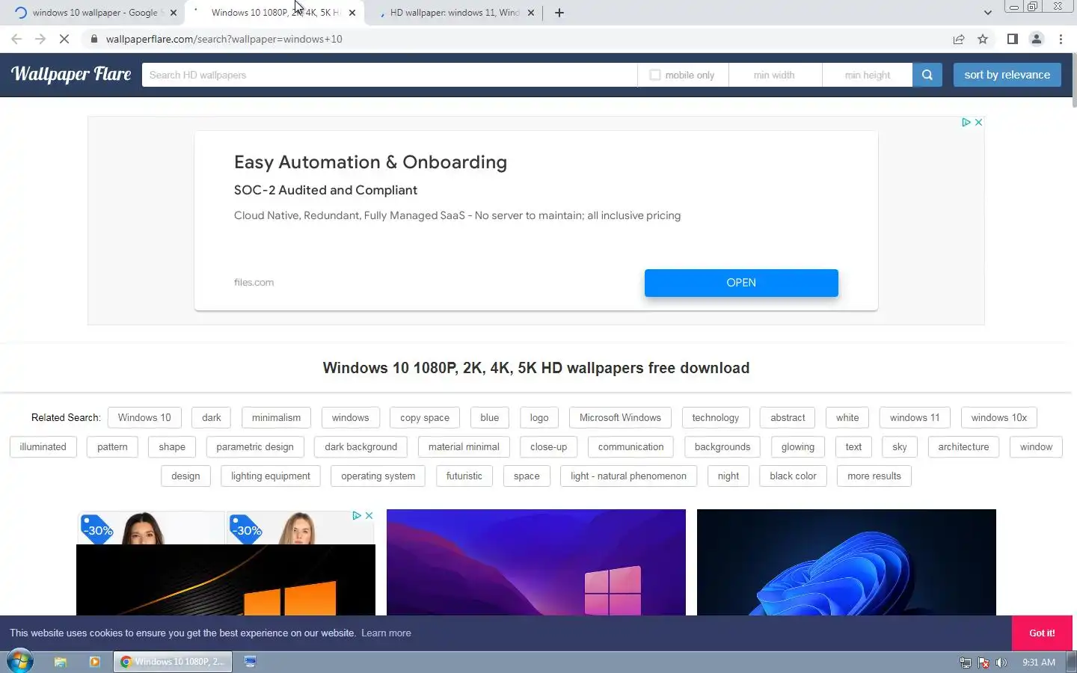Open the sort by relevance dropdown
Viewport: 1077px width, 673px height.
[x=1007, y=75]
